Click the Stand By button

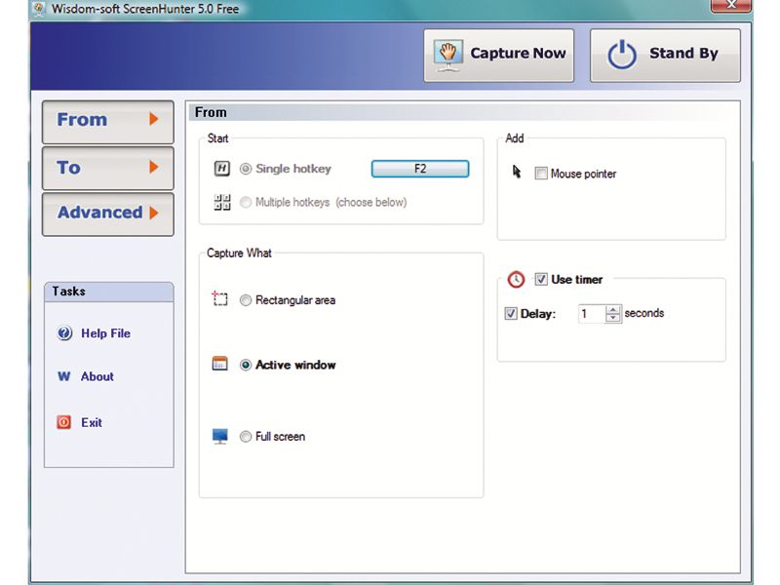tap(665, 56)
